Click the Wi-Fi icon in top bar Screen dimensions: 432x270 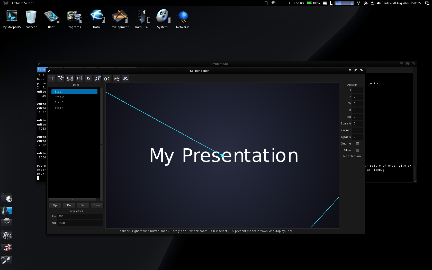pos(273,3)
